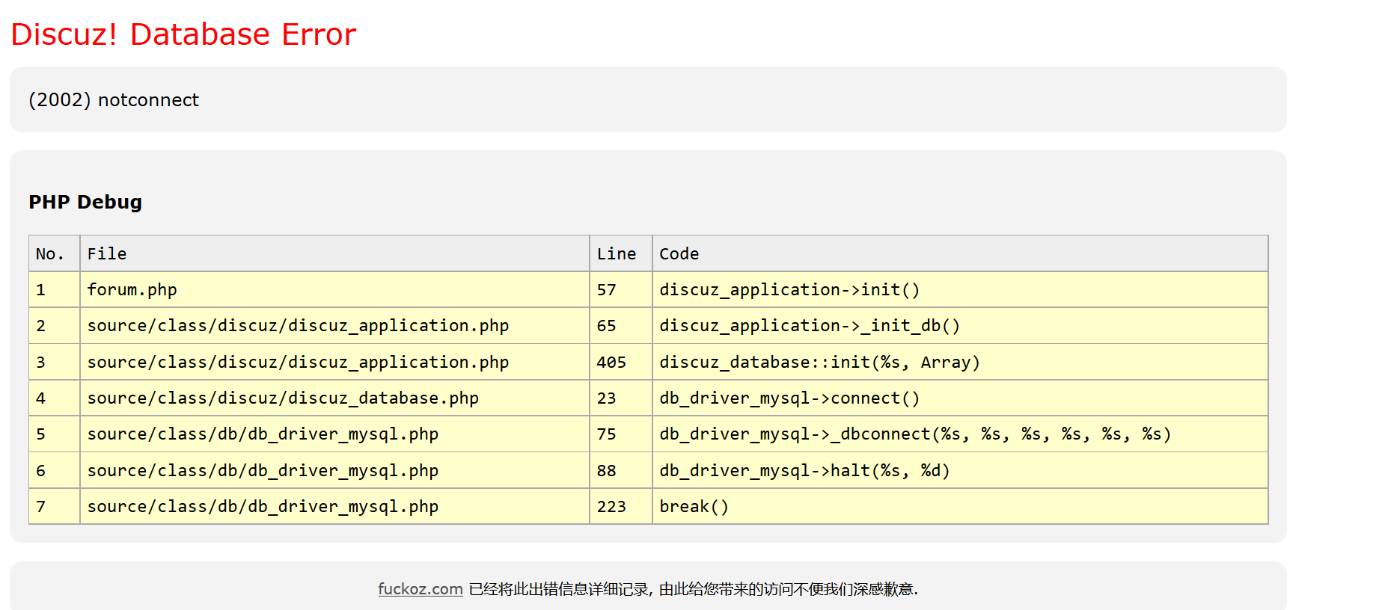Click the "Discuz! Database Error" title
The width and height of the screenshot is (1379, 610).
(x=183, y=34)
